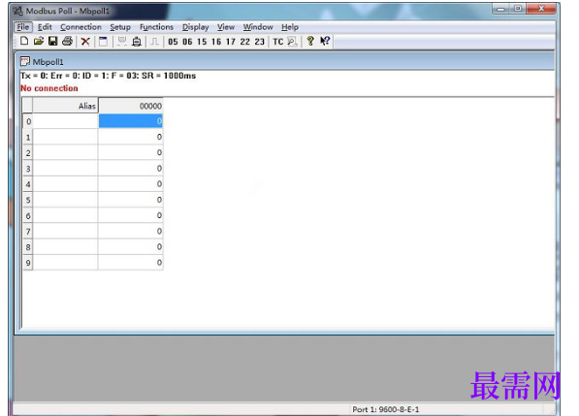
Task: Open the Connection menu
Action: (x=80, y=27)
